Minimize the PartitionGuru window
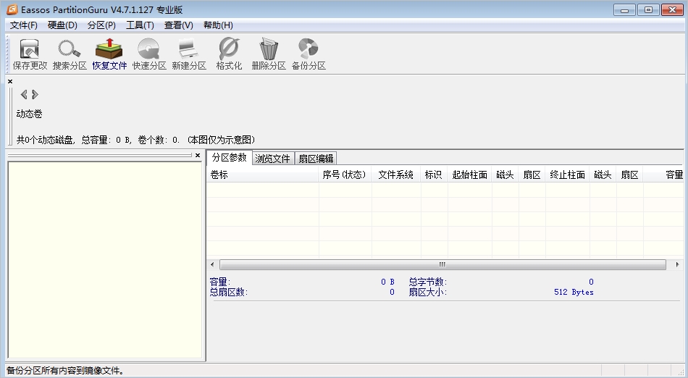This screenshot has width=688, height=378. 624,9
